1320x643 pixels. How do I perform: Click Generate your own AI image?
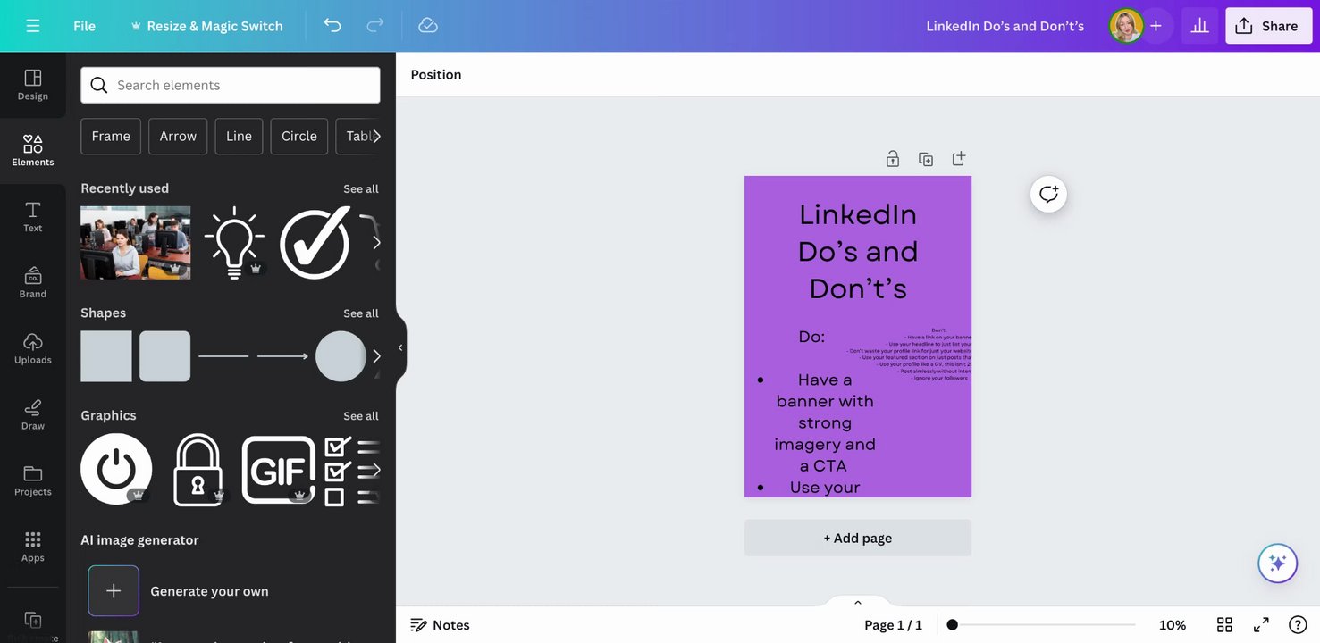pos(209,591)
